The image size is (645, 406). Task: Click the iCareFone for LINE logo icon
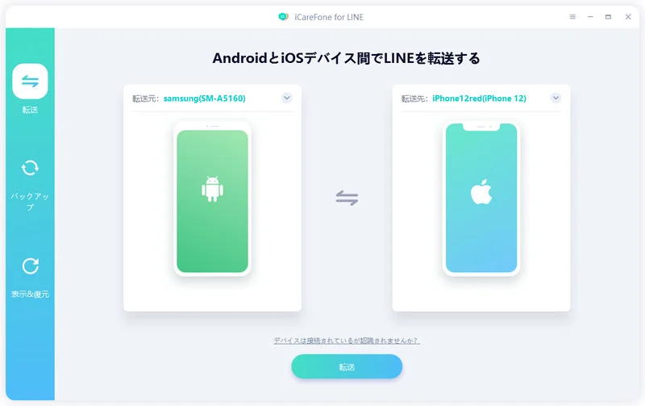283,17
